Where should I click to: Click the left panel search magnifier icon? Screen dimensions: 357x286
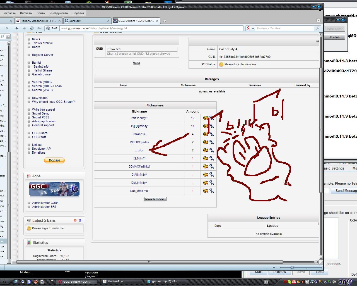(2, 36)
